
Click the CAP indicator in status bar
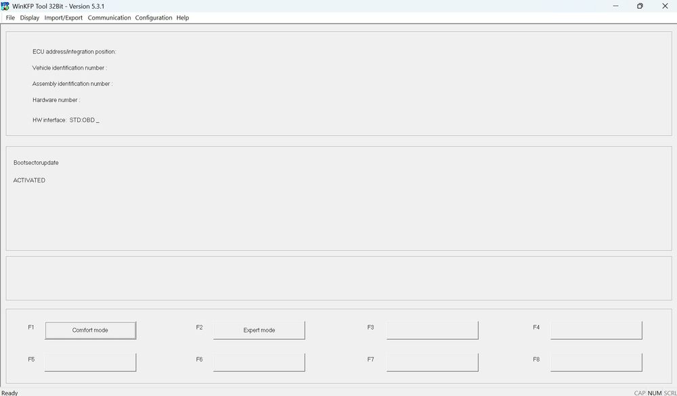pos(640,393)
